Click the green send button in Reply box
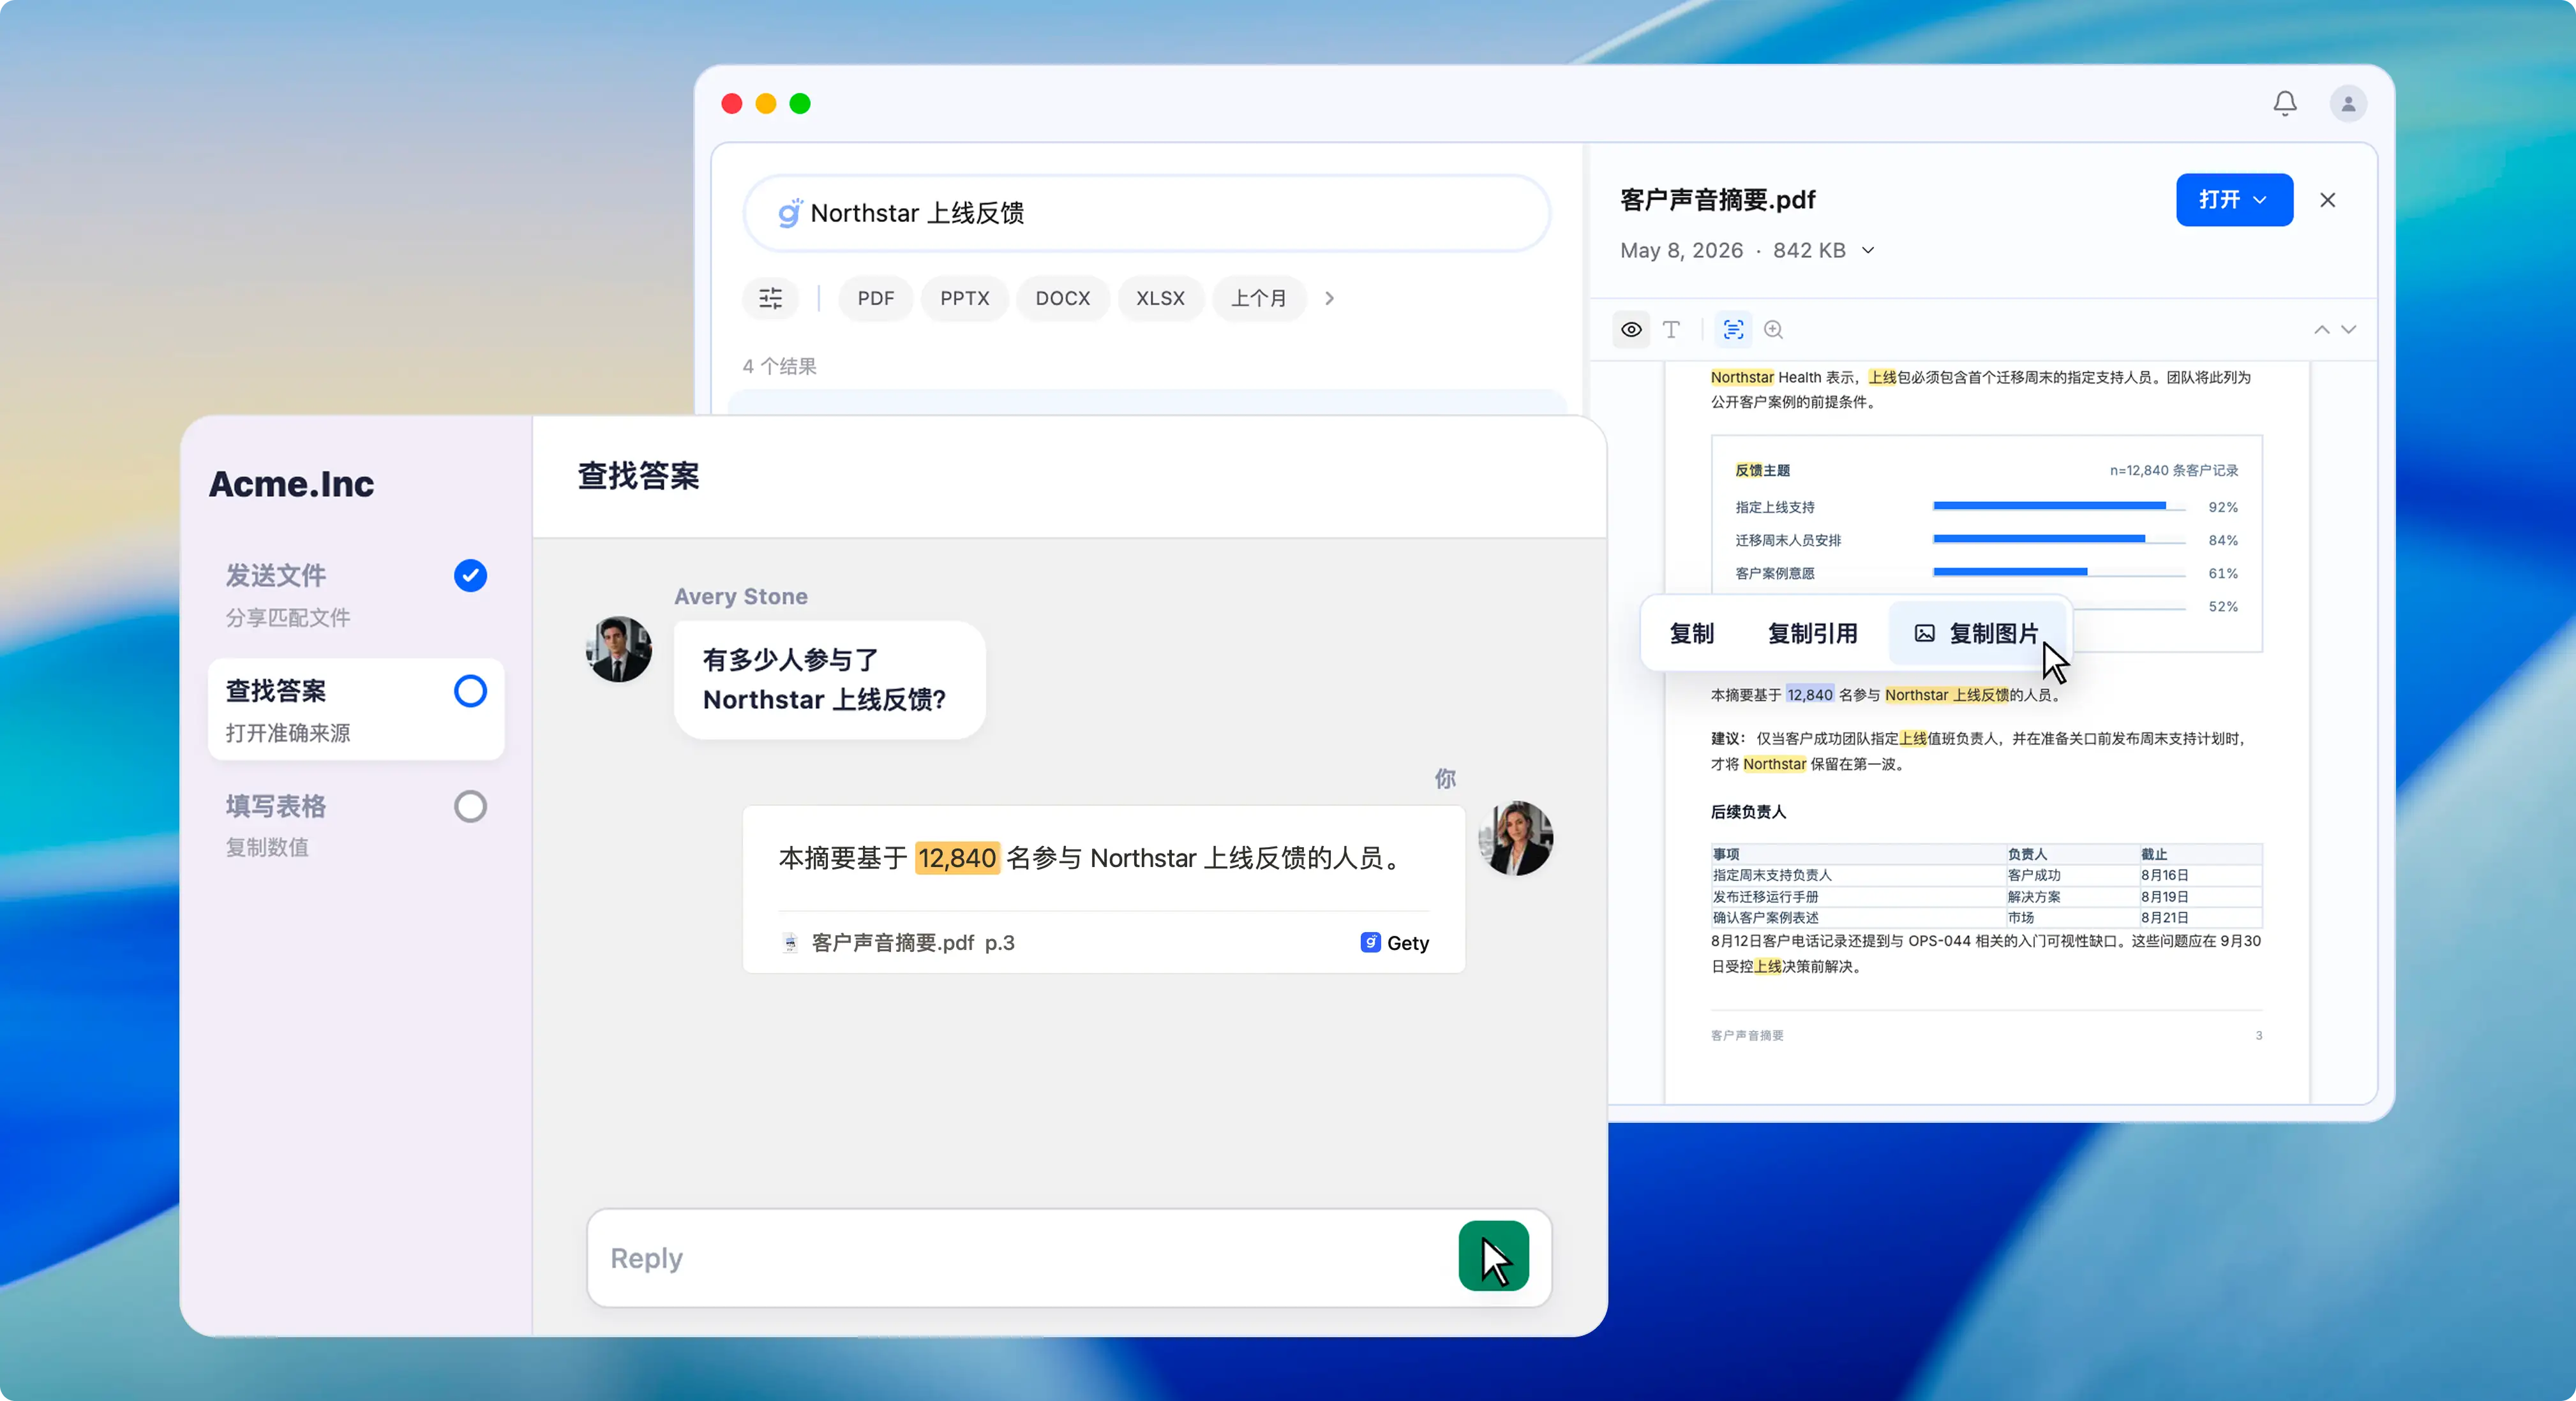This screenshot has height=1401, width=2576. point(1493,1256)
